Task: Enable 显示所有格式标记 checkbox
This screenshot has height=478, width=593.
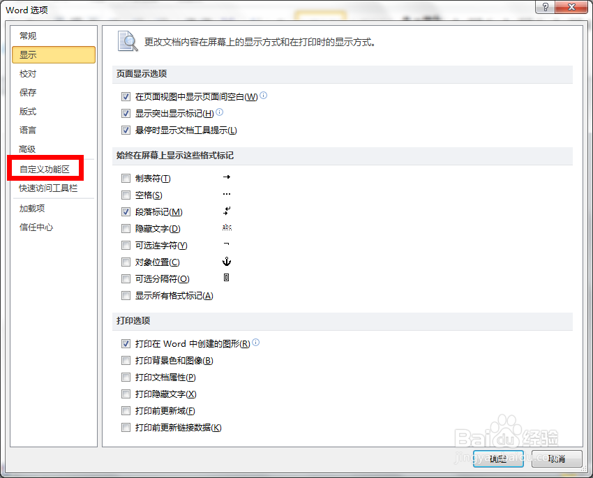Action: click(x=126, y=296)
